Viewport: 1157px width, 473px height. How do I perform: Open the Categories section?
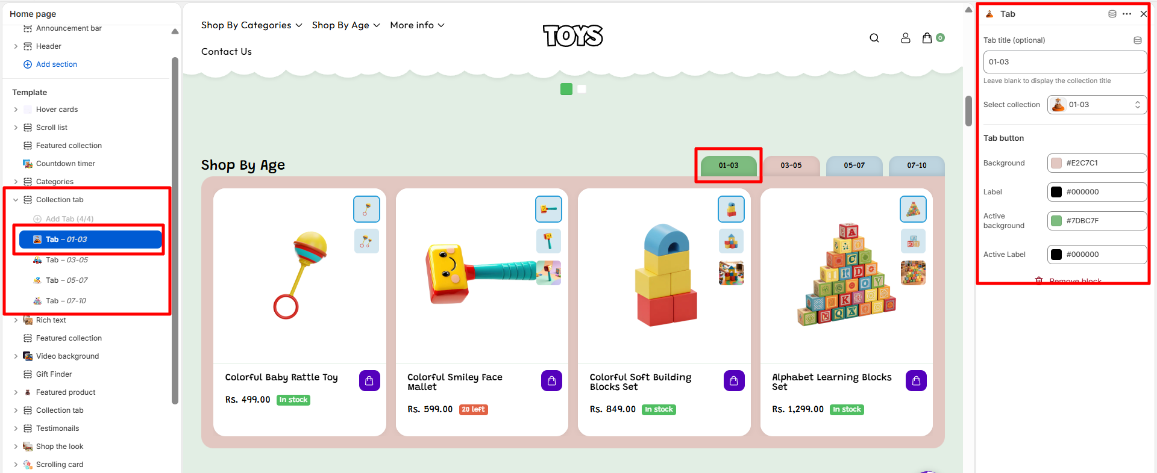(x=55, y=182)
